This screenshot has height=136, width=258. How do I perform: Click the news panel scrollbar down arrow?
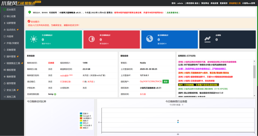pos(254,96)
